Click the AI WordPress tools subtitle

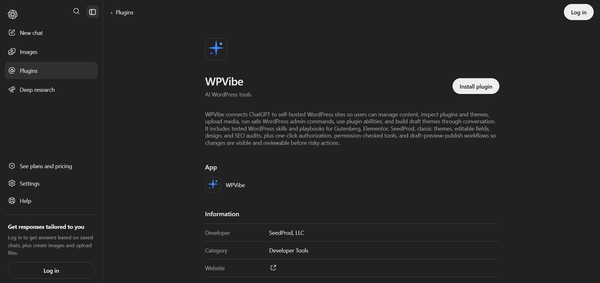pos(228,94)
